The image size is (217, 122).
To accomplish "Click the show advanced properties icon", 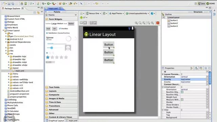I will click(201, 68).
